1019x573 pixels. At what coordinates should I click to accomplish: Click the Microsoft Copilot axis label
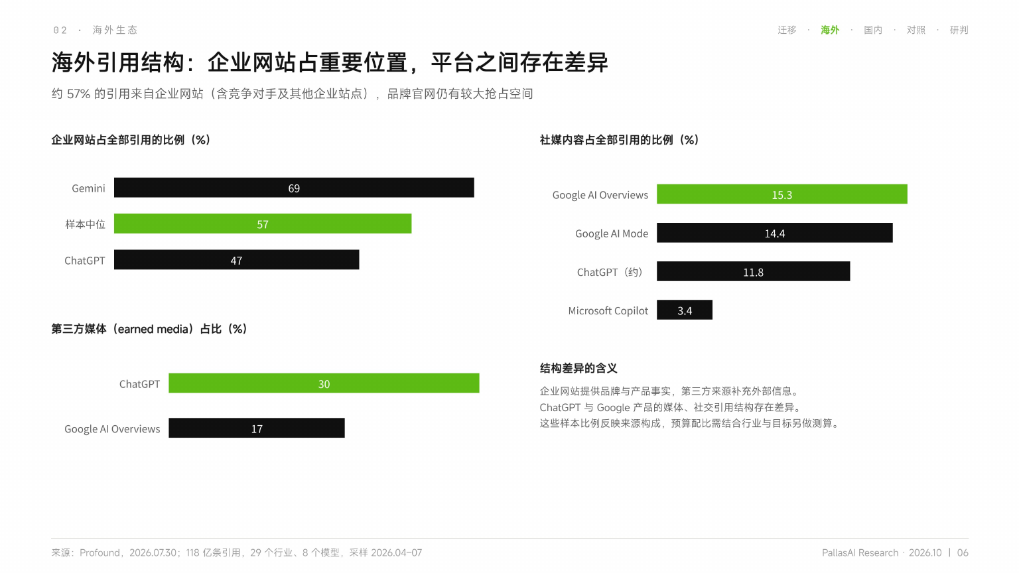tap(608, 310)
